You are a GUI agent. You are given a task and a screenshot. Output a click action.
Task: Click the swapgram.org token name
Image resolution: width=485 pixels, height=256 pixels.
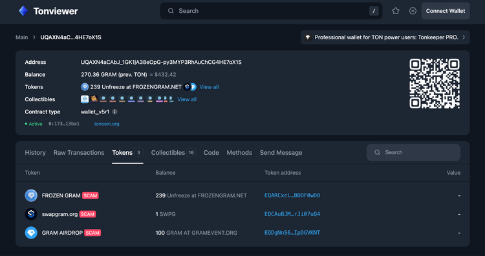[59, 214]
